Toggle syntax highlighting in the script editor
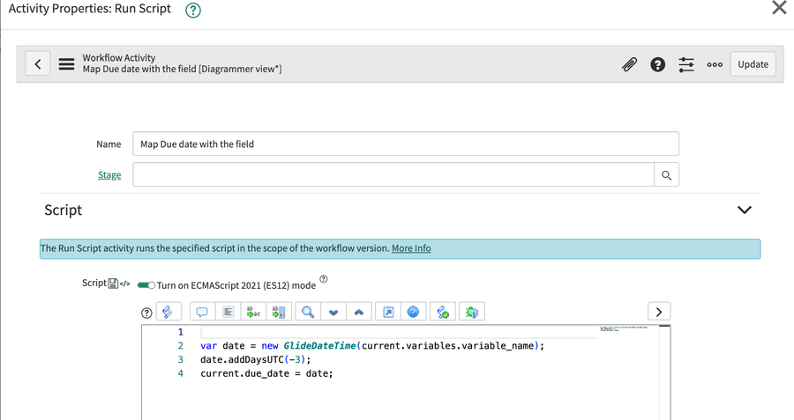The image size is (794, 420). 169,312
